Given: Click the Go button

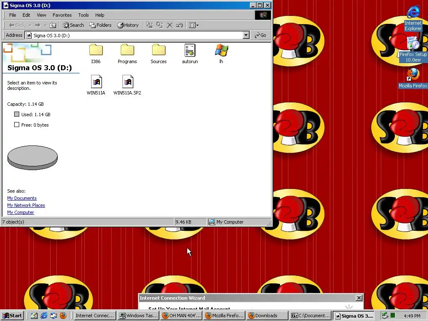Looking at the screenshot, I should point(260,35).
